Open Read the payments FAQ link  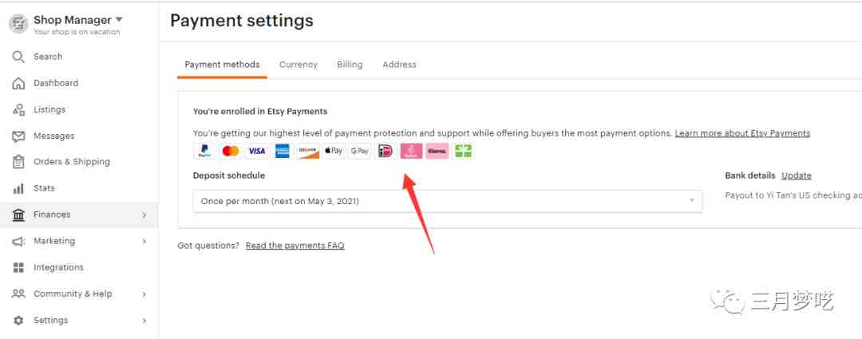(295, 246)
